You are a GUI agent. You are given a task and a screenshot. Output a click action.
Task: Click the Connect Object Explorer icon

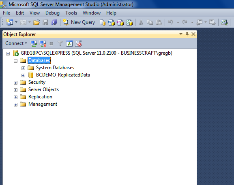34,43
